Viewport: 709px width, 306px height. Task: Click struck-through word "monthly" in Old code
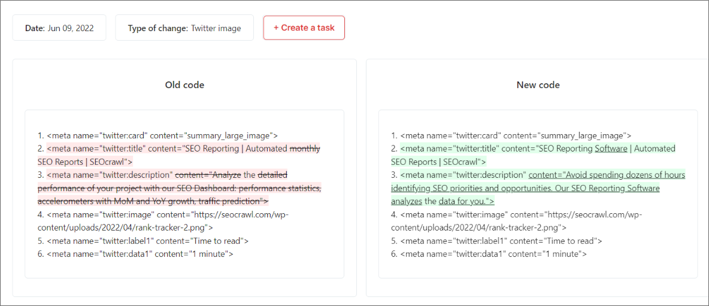(x=305, y=149)
